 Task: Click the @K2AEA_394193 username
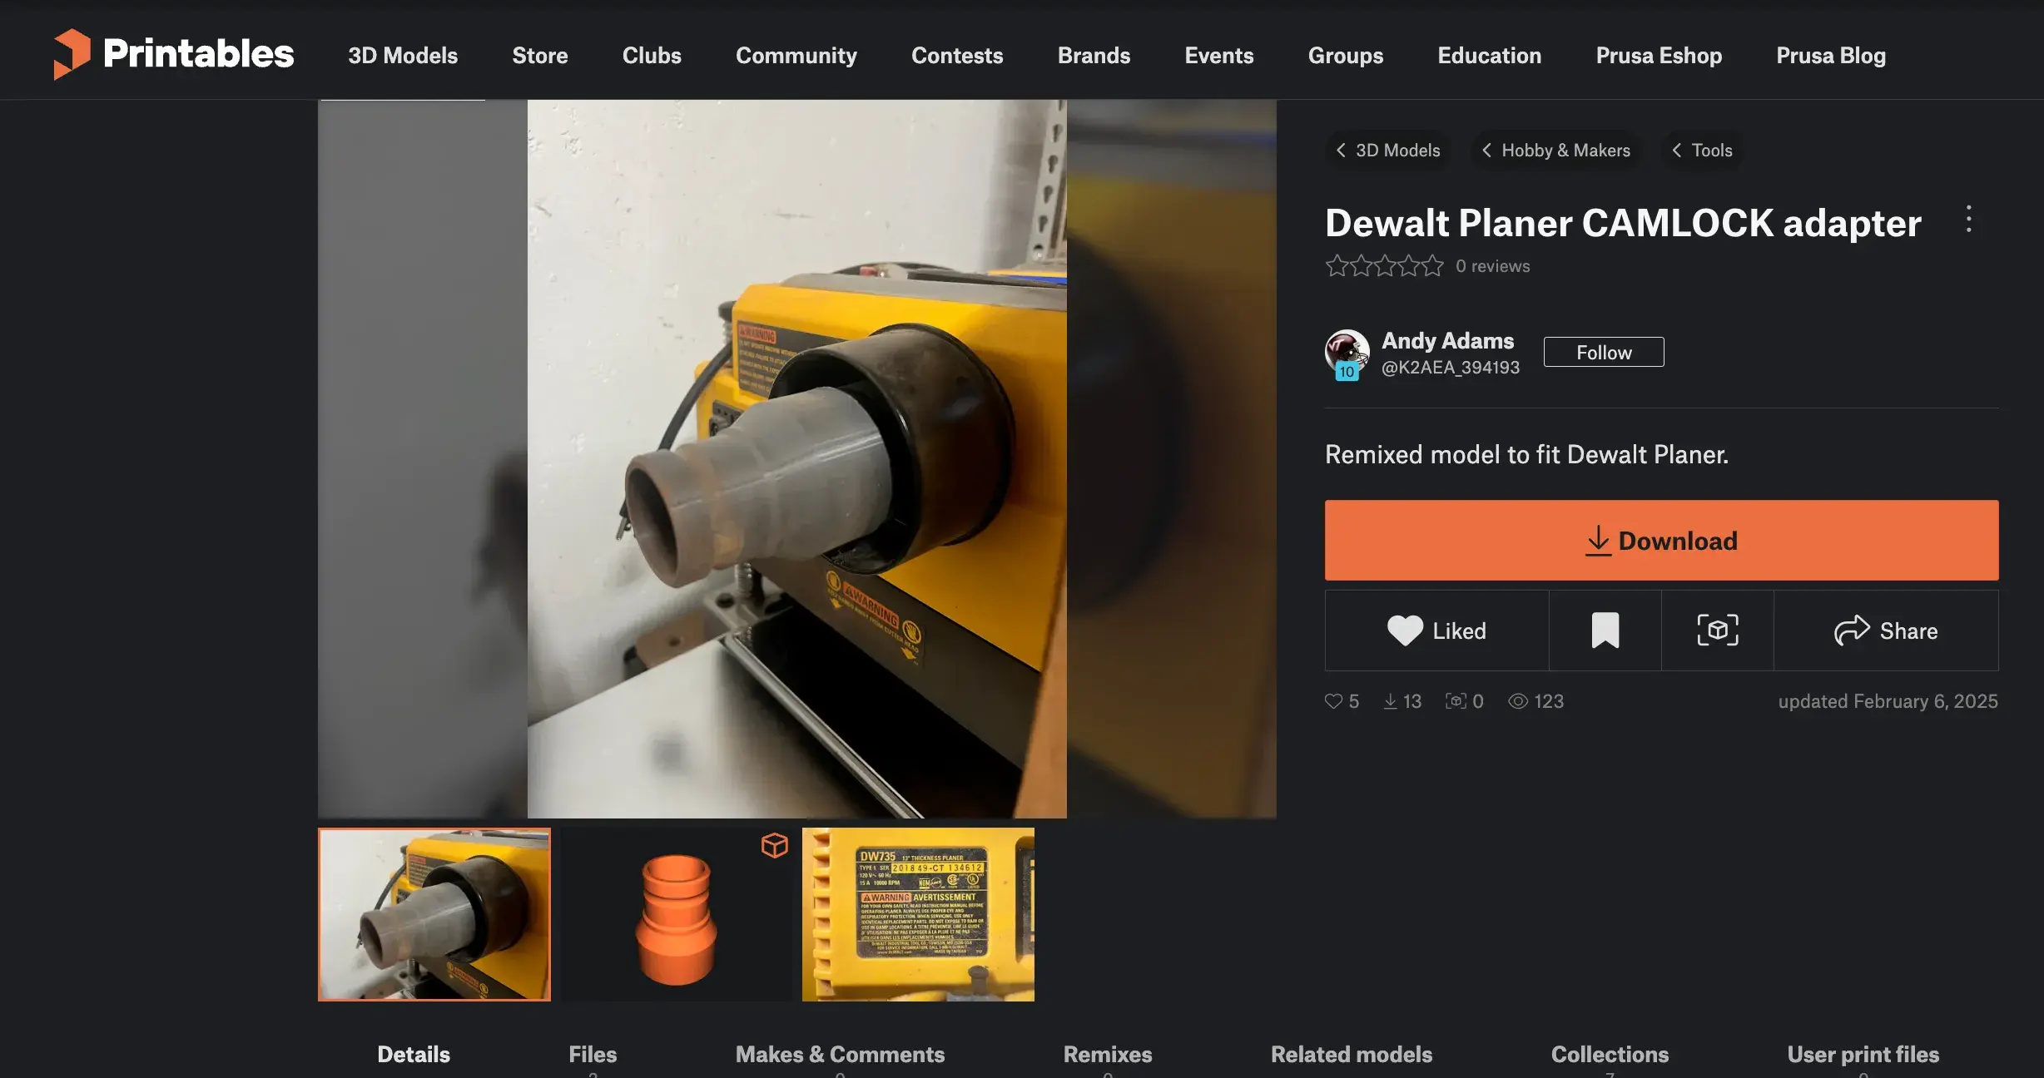coord(1451,368)
